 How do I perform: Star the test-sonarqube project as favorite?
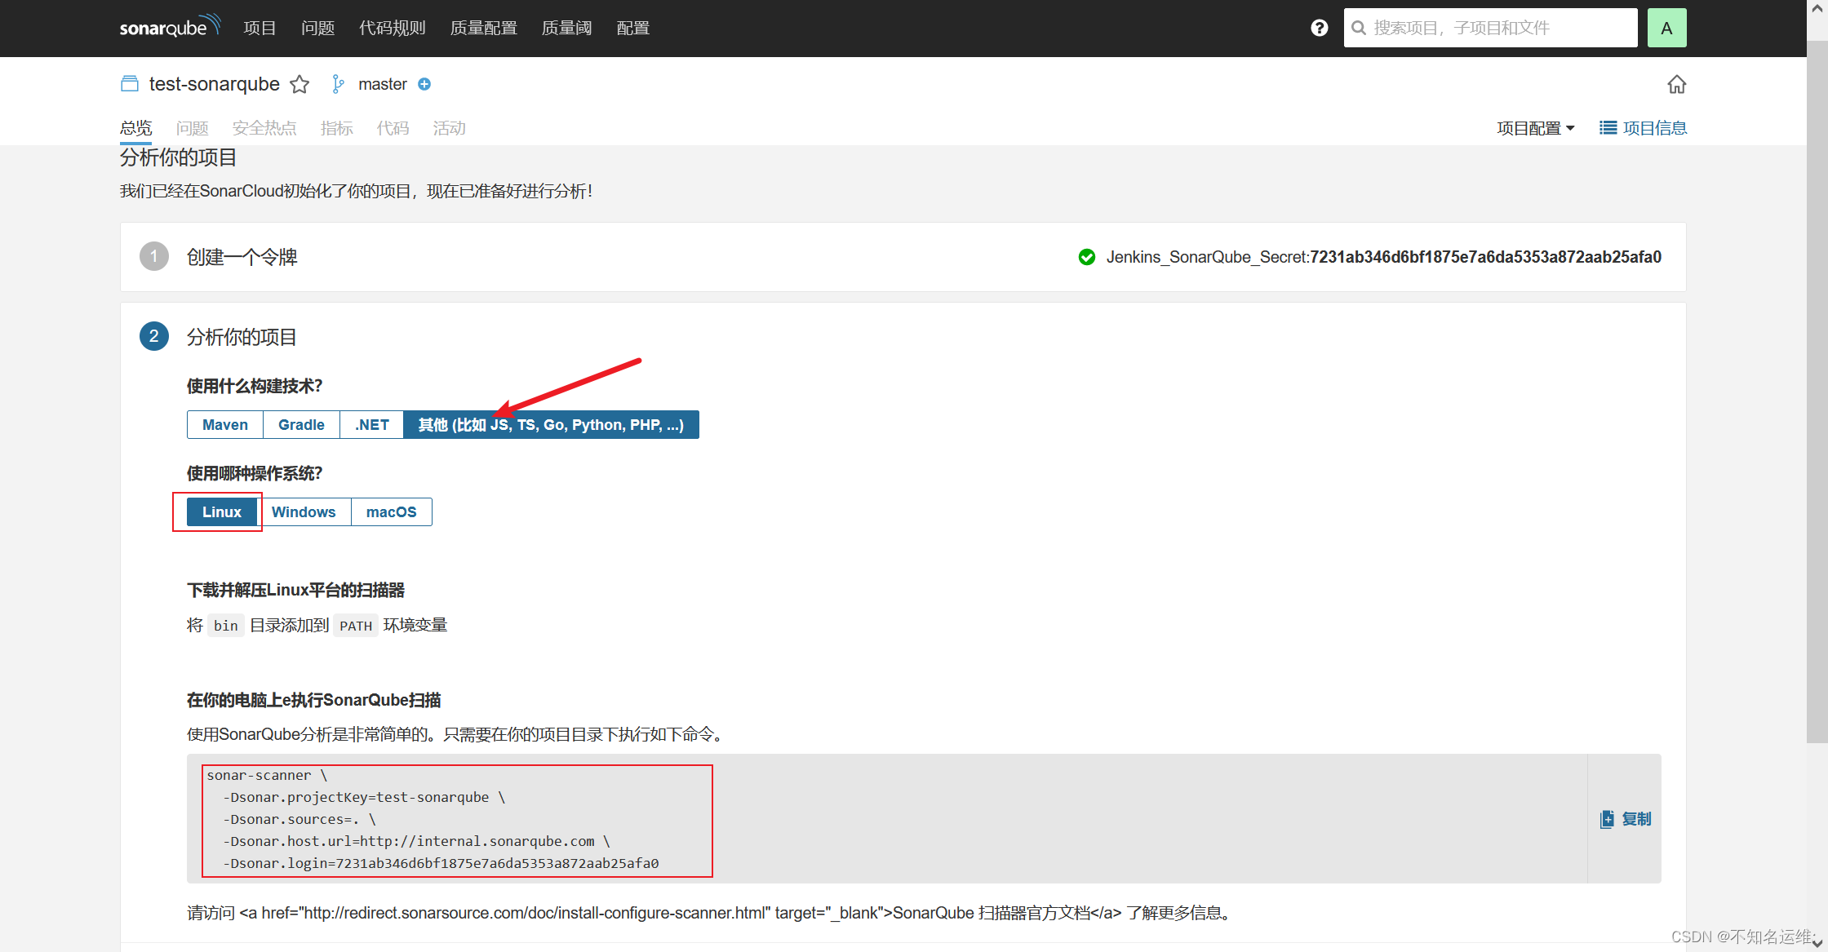pos(299,84)
